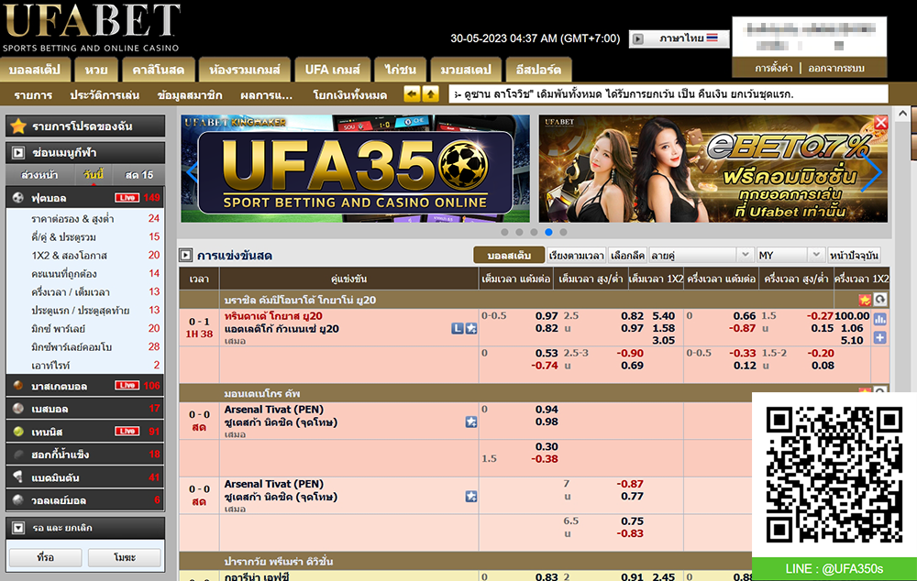Click the L live icon on the ทรินดาเด้ match

[x=458, y=328]
